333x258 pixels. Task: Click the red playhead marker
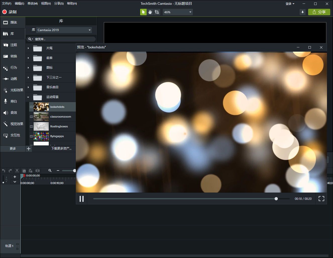(x=24, y=176)
